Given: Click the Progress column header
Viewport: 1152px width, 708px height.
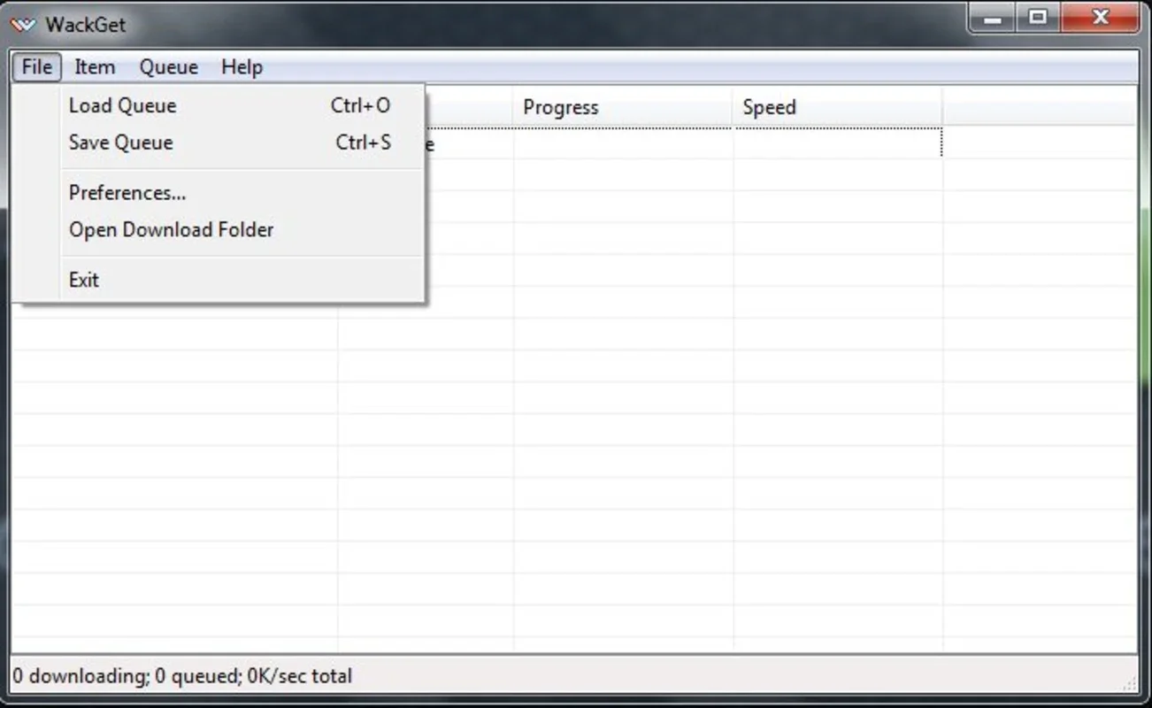Looking at the screenshot, I should point(623,107).
